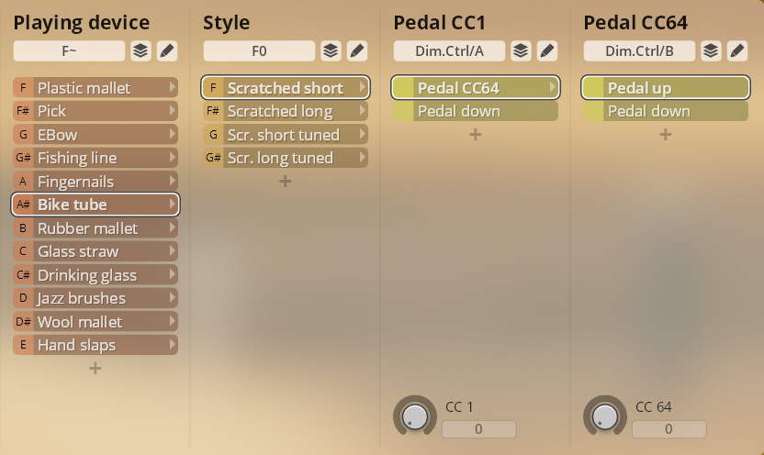Viewport: 764px width, 455px height.
Task: Click the D# key label beside Wool mallet
Action: [x=23, y=322]
